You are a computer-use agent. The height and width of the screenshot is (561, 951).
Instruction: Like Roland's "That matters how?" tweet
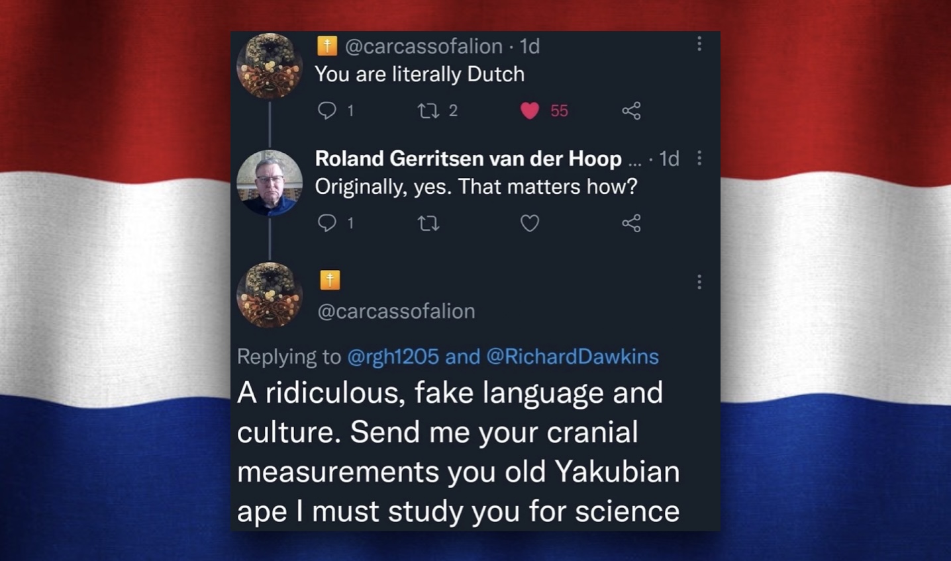(530, 224)
